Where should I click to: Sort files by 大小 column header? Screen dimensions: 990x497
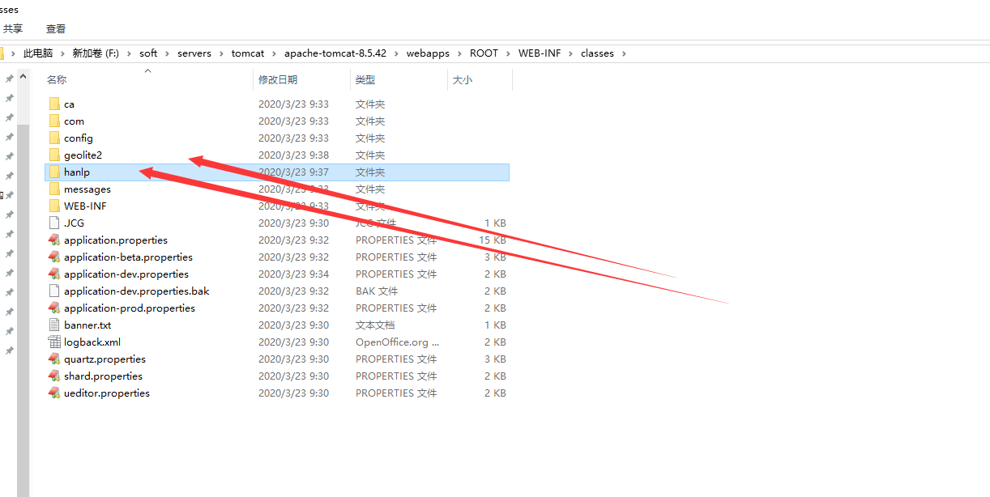tap(463, 80)
